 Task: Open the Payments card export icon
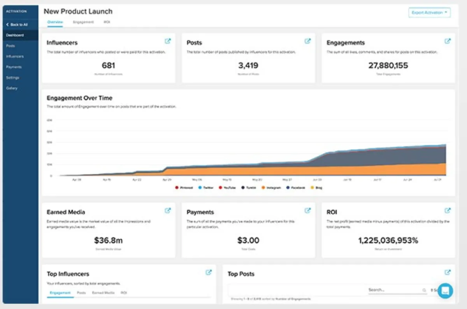tap(307, 210)
